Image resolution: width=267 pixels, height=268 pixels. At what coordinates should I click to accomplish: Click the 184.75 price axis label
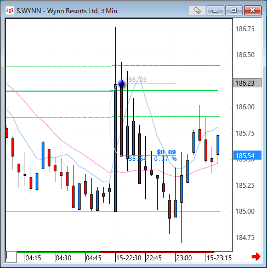click(x=245, y=238)
